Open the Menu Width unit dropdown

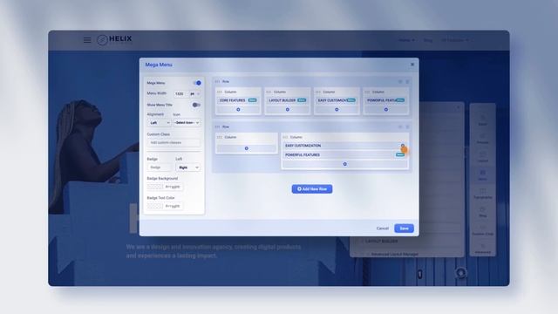click(194, 93)
